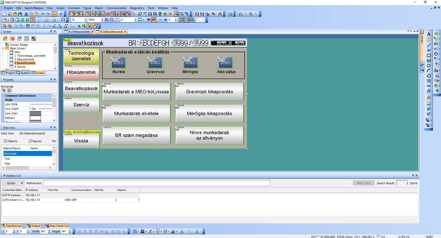Toggle the OFF display state button

[154, 20]
